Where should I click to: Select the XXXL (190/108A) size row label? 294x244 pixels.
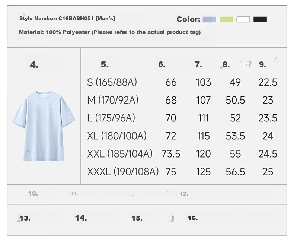[x=123, y=172]
